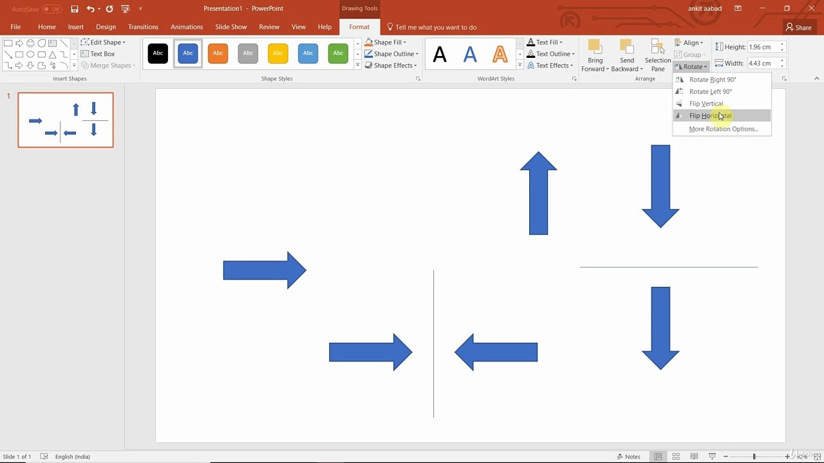Click the Undo icon
The height and width of the screenshot is (463, 824).
tap(90, 9)
